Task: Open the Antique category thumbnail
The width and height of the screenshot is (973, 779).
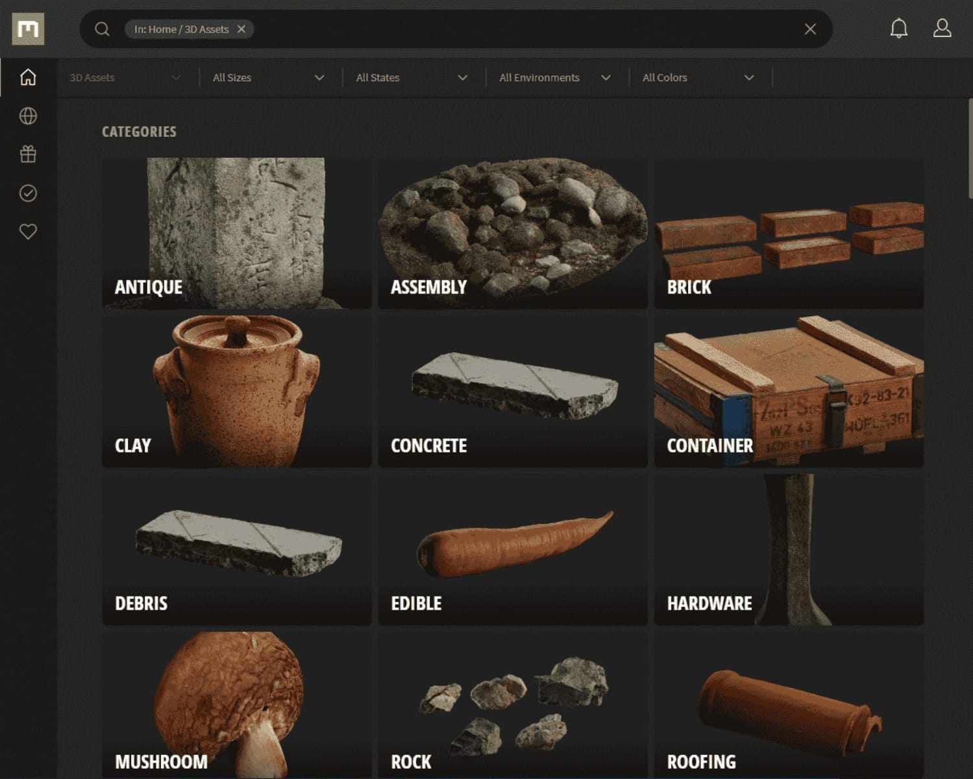Action: [237, 233]
